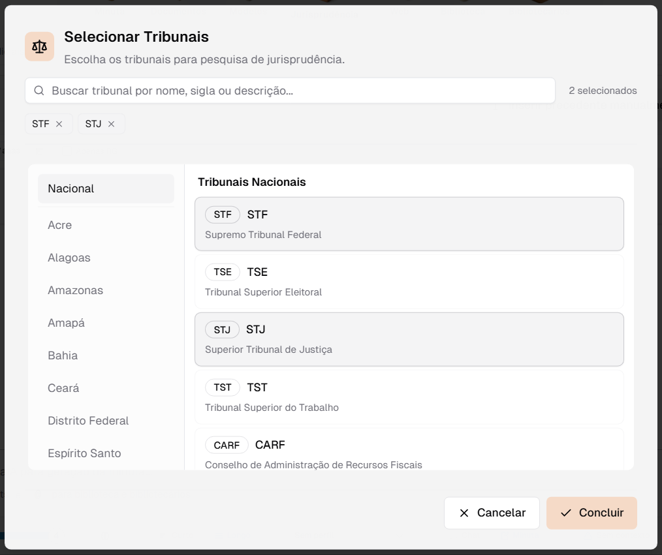Remove the STF chip with its X icon

pos(59,124)
